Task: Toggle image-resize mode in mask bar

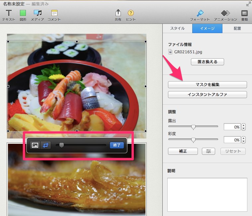Action: point(35,145)
